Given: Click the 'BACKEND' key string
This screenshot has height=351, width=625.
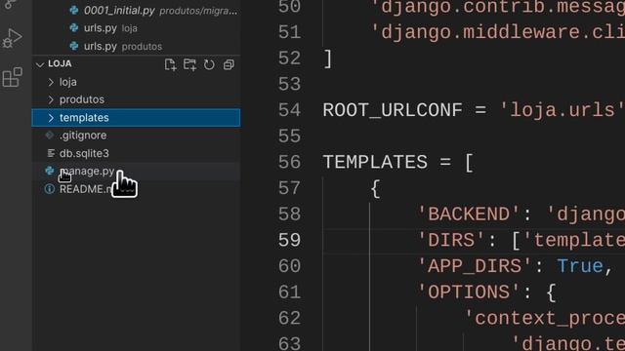Looking at the screenshot, I should [469, 214].
